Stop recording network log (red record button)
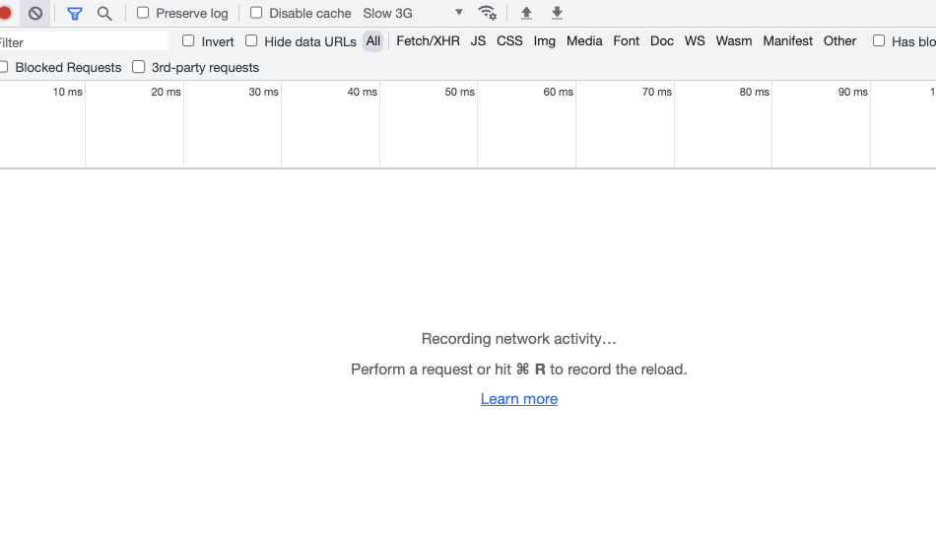936x538 pixels. [5, 13]
